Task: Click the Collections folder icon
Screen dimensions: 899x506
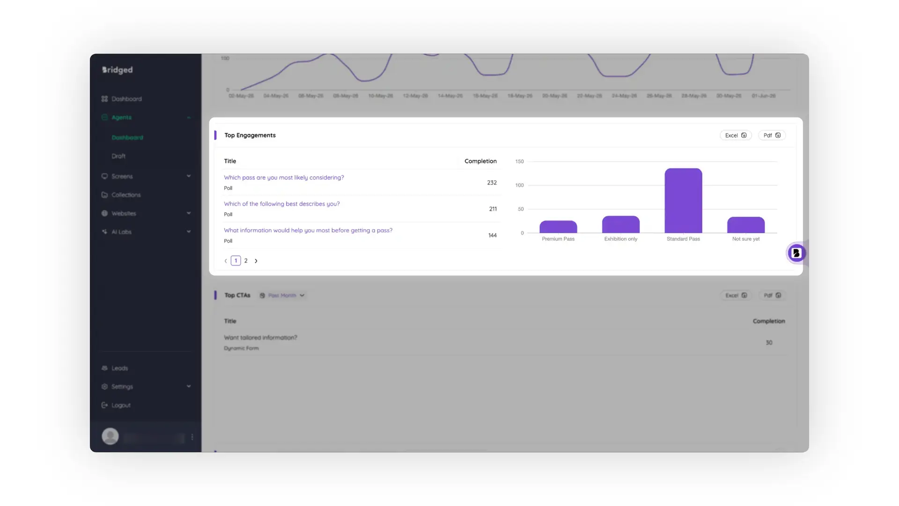Action: point(104,195)
